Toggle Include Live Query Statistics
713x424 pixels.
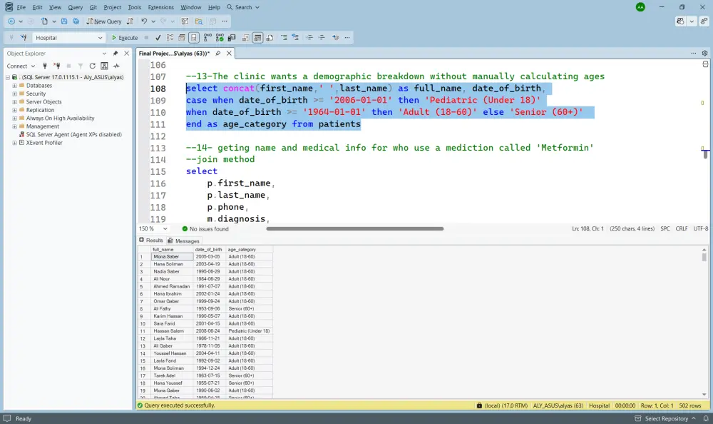click(x=220, y=38)
